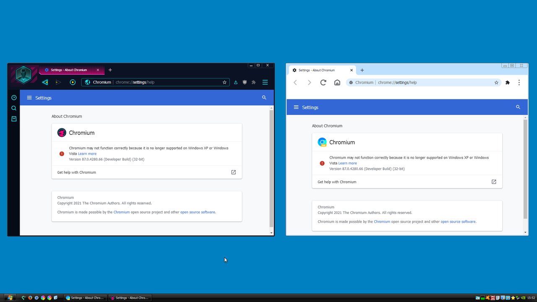The height and width of the screenshot is (302, 537).
Task: Click the search icon in dark sidebar
Action: [x=14, y=108]
